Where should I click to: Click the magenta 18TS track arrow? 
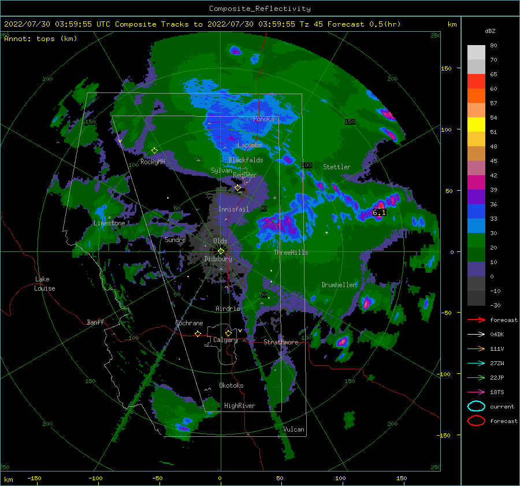[x=476, y=392]
